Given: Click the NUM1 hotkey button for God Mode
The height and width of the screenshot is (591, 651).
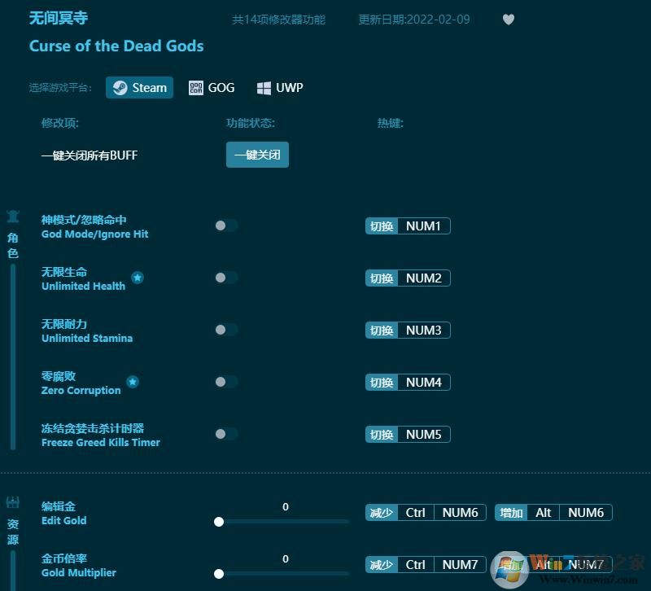Looking at the screenshot, I should tap(422, 225).
